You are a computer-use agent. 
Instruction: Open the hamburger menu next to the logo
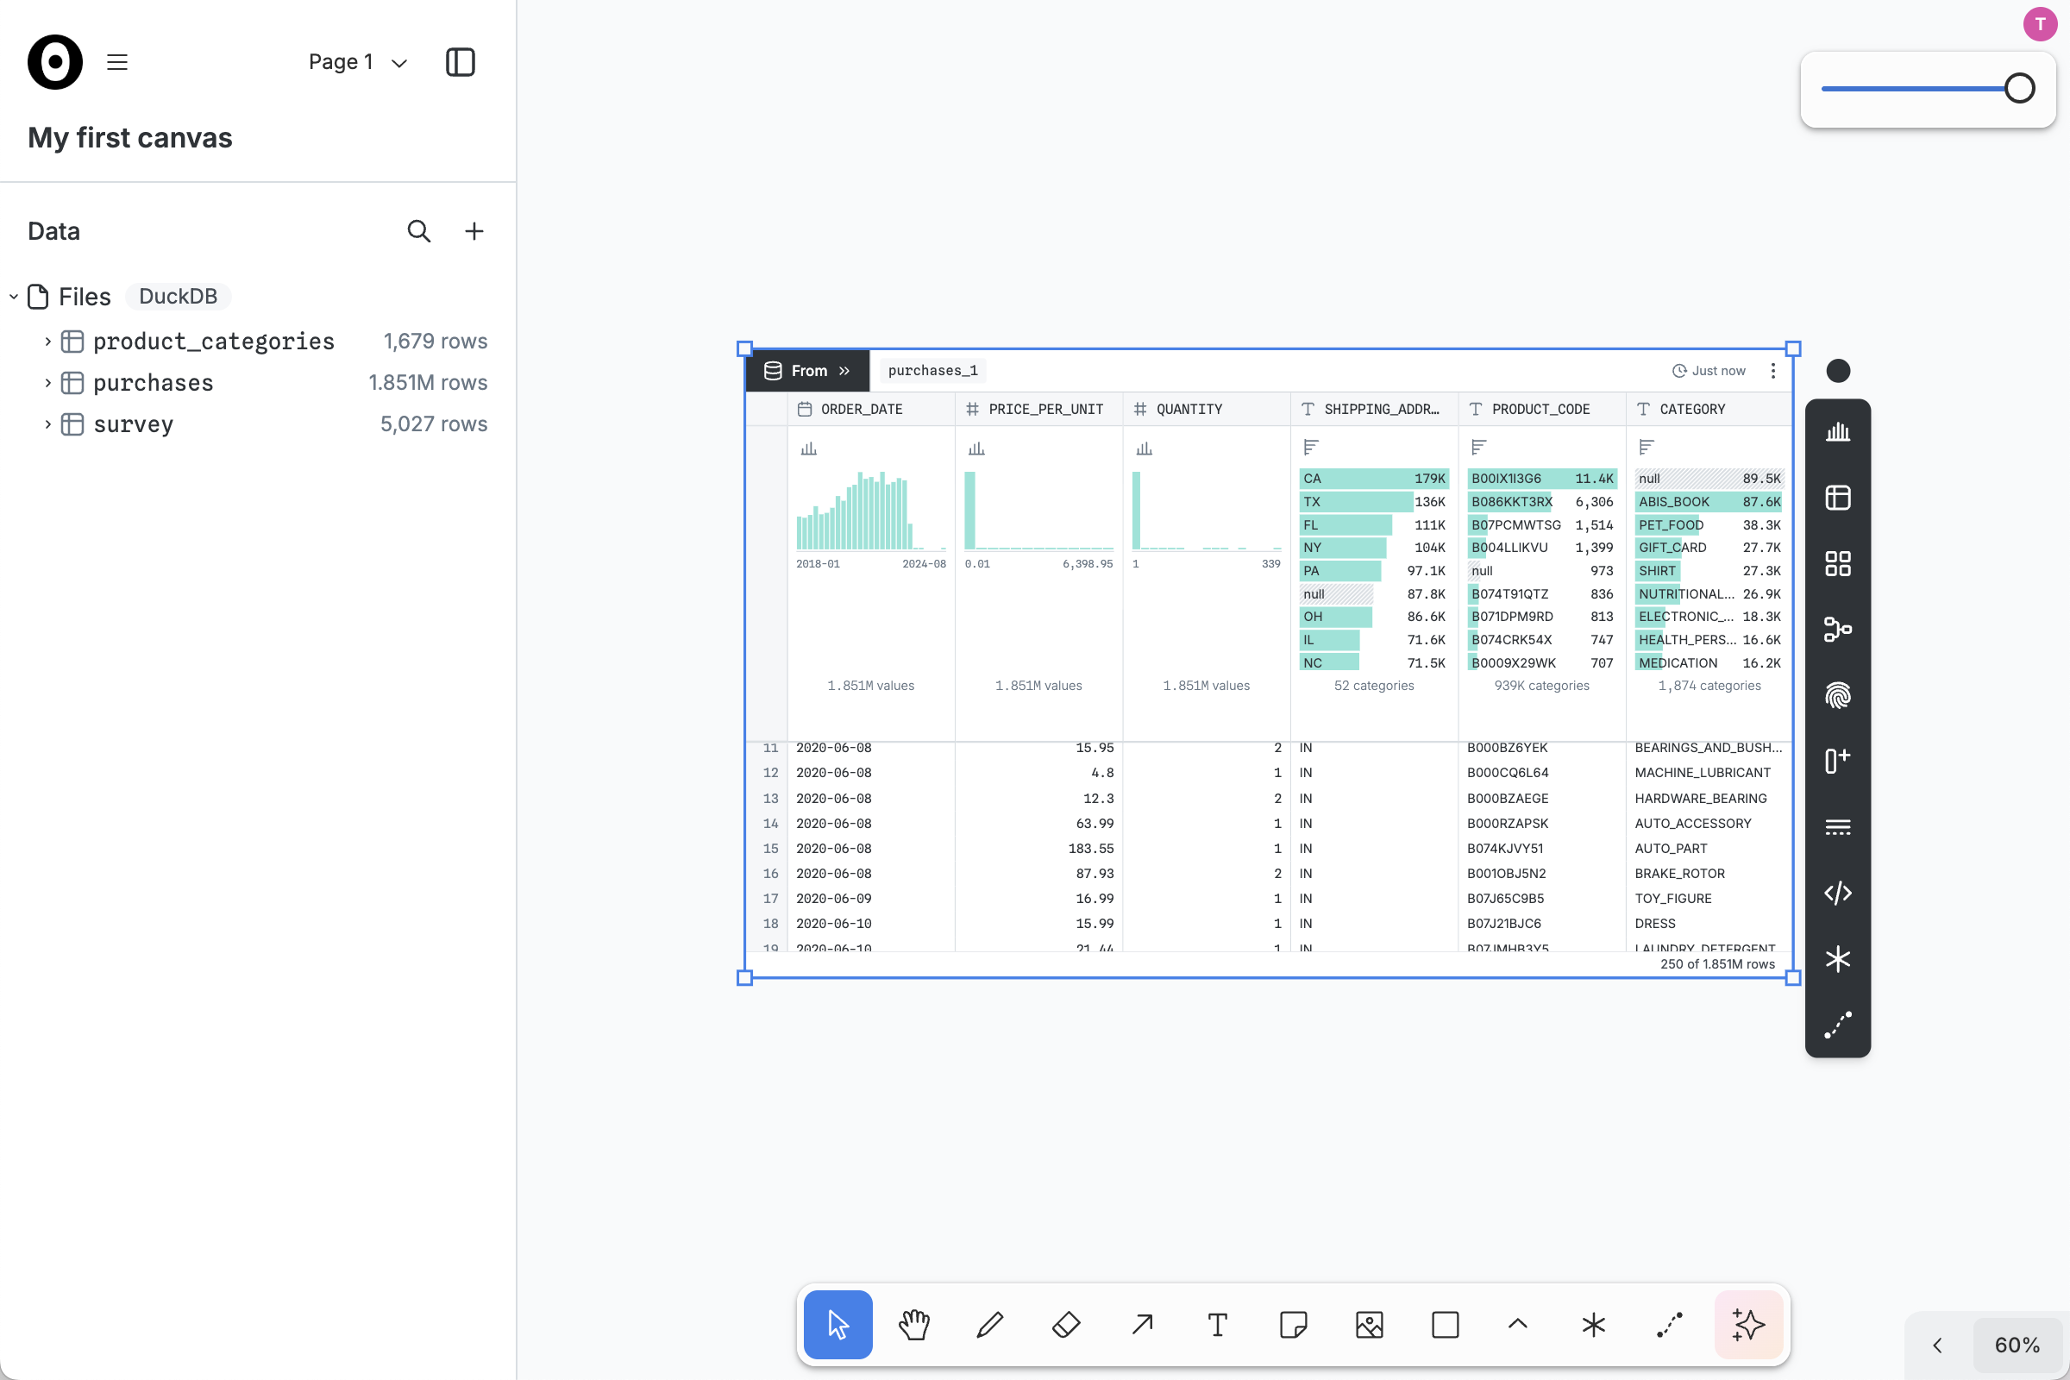click(x=116, y=61)
